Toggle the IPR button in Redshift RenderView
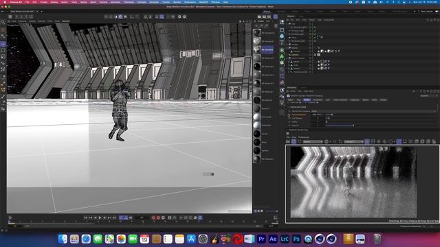 [294, 142]
